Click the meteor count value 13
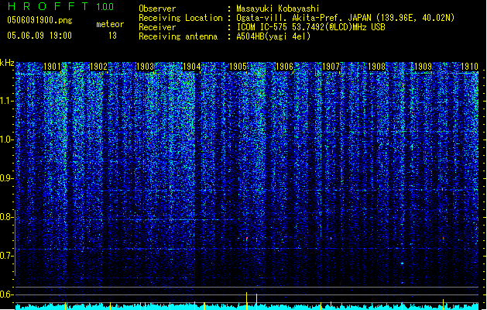This screenshot has width=487, height=310. pyautogui.click(x=112, y=36)
